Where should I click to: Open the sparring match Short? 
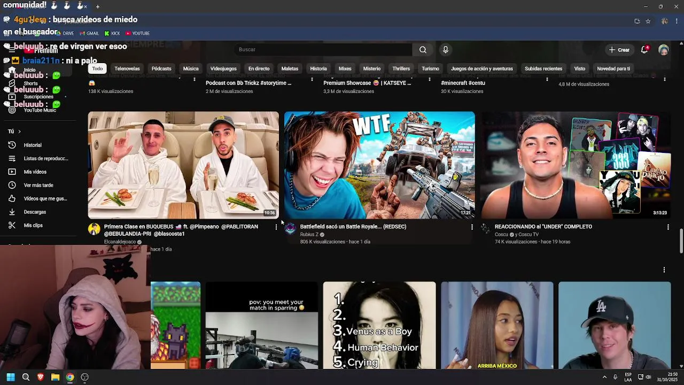[x=262, y=325]
